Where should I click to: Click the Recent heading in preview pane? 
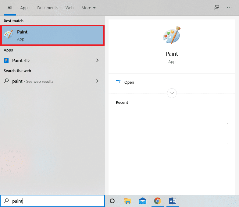pyautogui.click(x=122, y=102)
